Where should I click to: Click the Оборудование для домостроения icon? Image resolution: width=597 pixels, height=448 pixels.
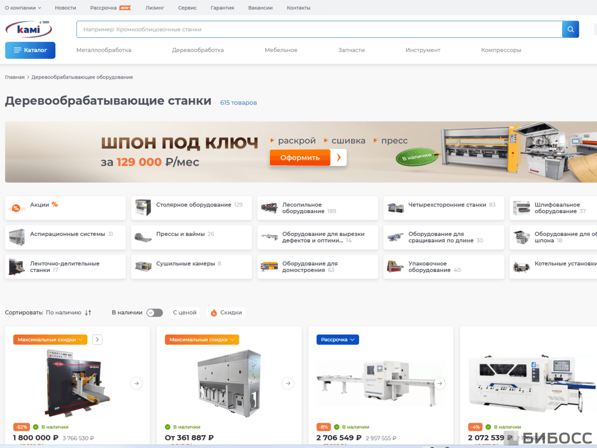pos(269,267)
